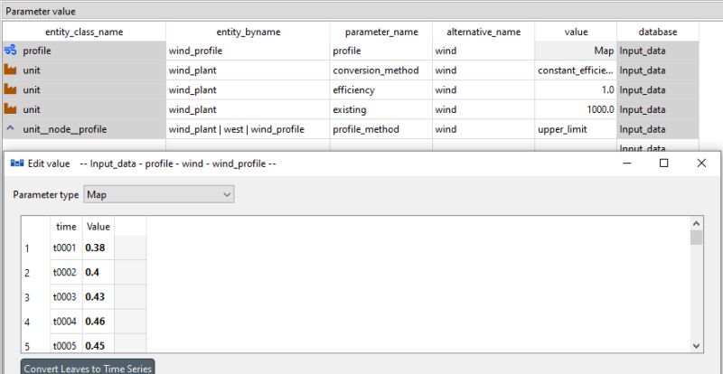Click the map table scroll up arrow
The image size is (723, 374).
(696, 224)
